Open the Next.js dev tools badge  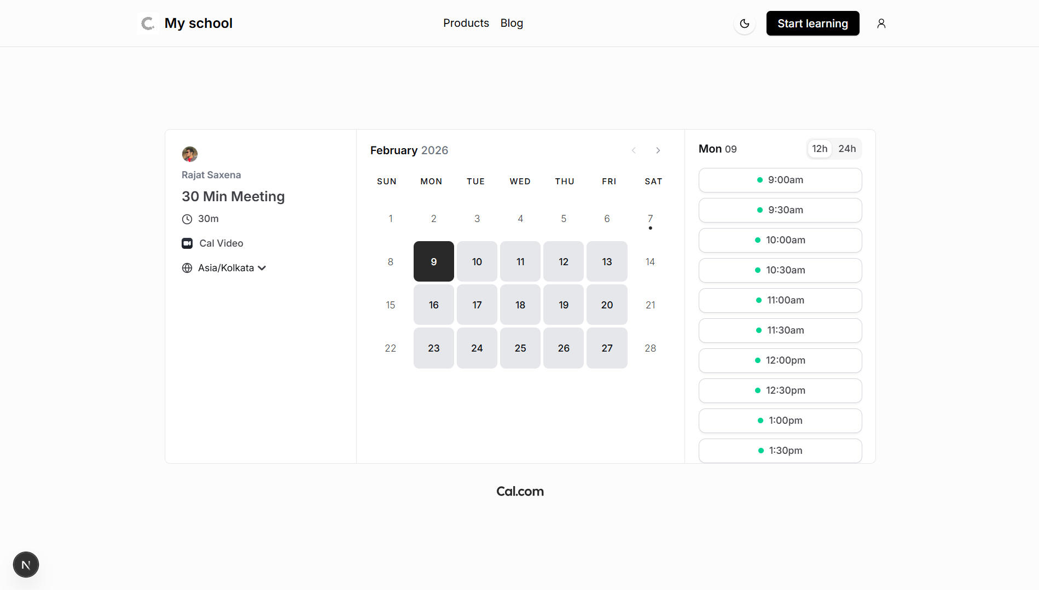coord(26,564)
